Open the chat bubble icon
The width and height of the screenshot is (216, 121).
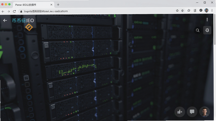(x=192, y=112)
